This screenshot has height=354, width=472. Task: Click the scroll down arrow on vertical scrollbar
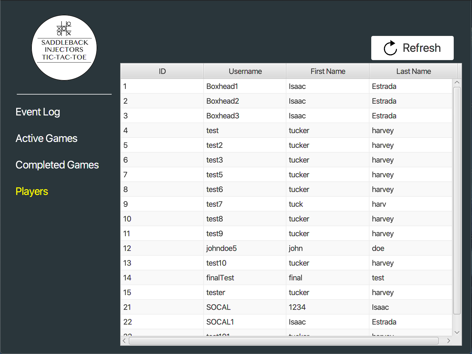[x=457, y=332]
